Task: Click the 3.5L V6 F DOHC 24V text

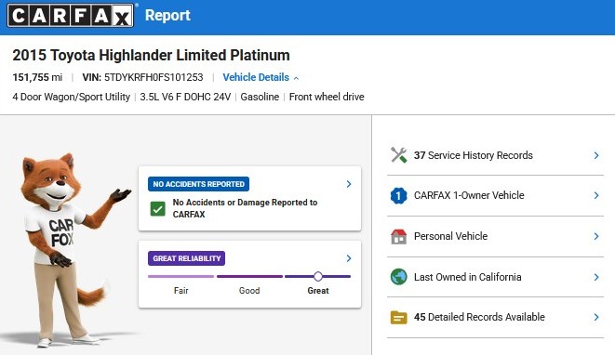Action: 185,97
